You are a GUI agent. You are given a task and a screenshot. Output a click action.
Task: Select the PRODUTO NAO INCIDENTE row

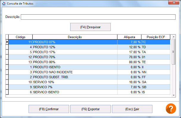[x=89, y=72]
